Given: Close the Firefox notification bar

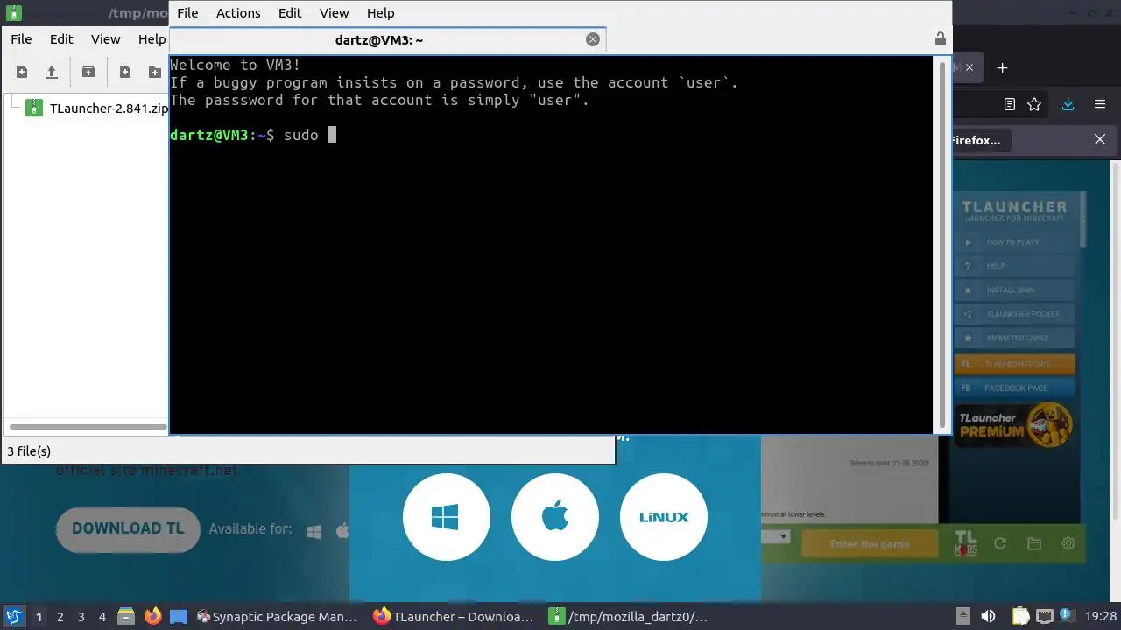Looking at the screenshot, I should (1100, 139).
